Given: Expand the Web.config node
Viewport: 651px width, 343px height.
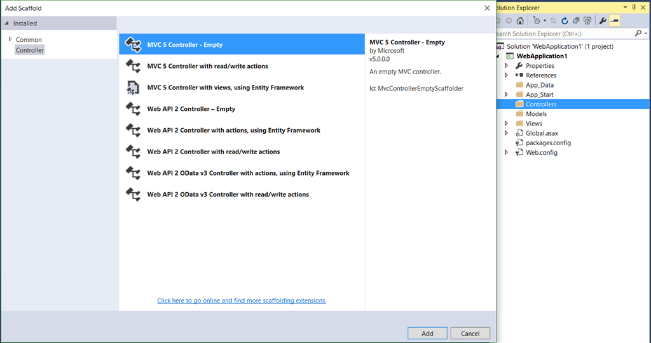Looking at the screenshot, I should (506, 152).
